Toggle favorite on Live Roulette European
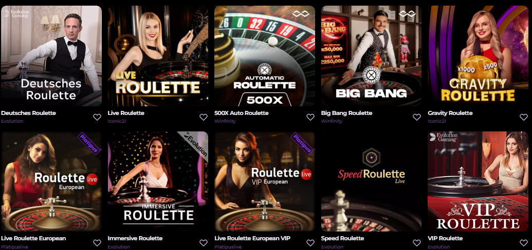 coord(97,243)
